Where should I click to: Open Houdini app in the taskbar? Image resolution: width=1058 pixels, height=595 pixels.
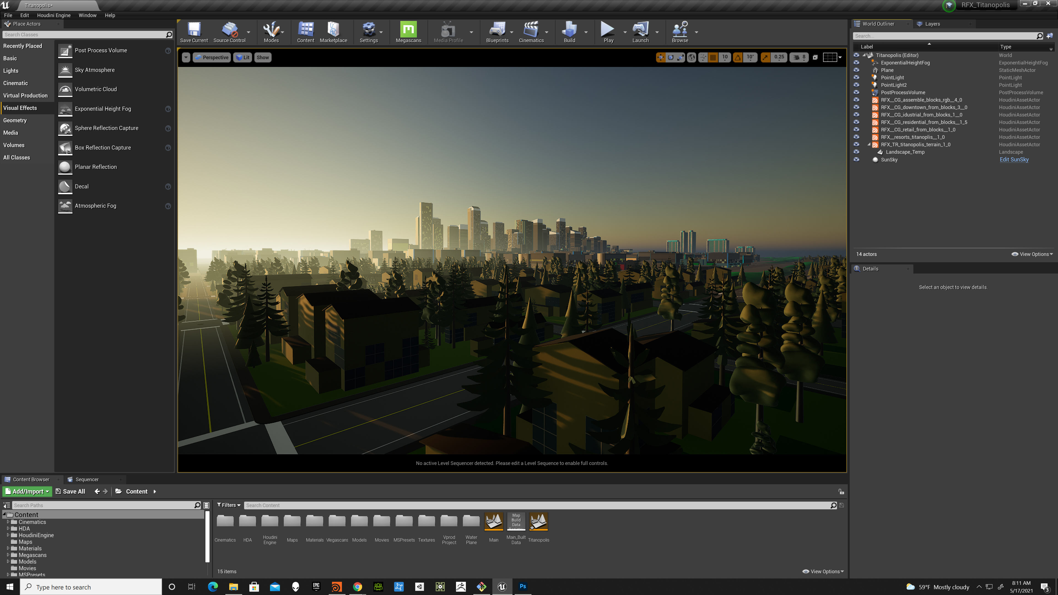click(x=336, y=587)
